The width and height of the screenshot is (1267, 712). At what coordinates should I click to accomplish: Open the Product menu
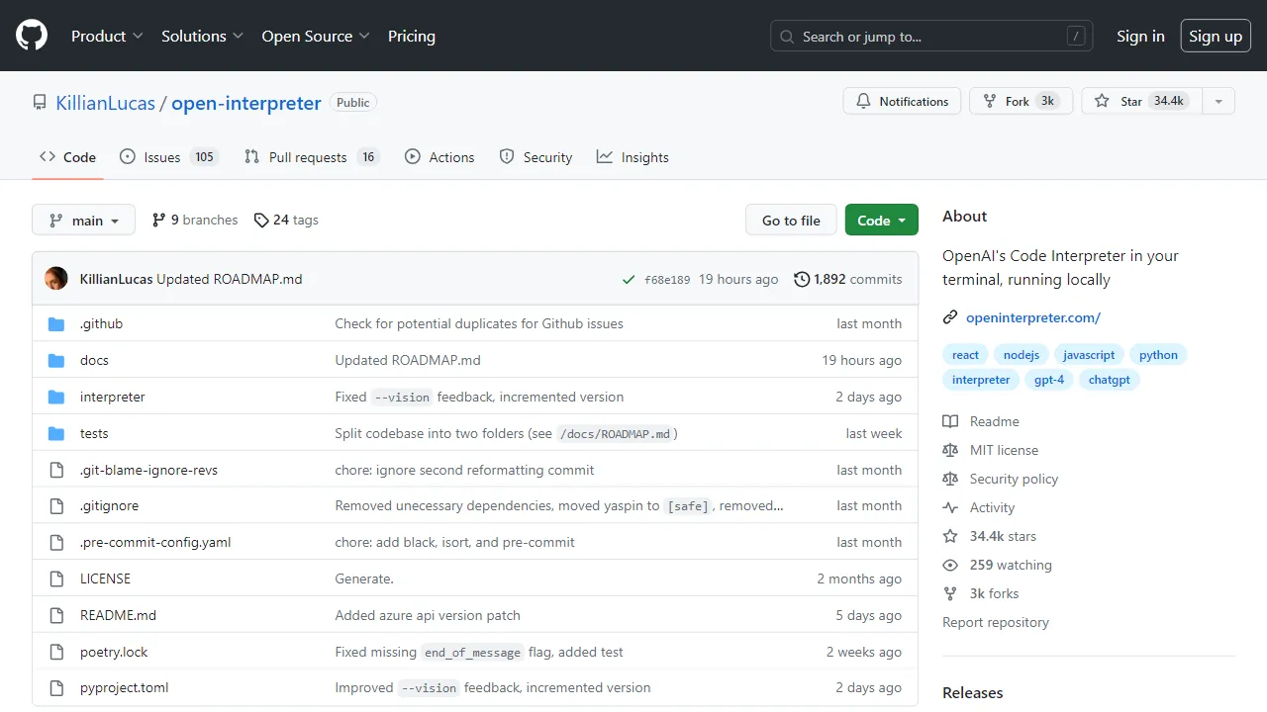pyautogui.click(x=107, y=36)
